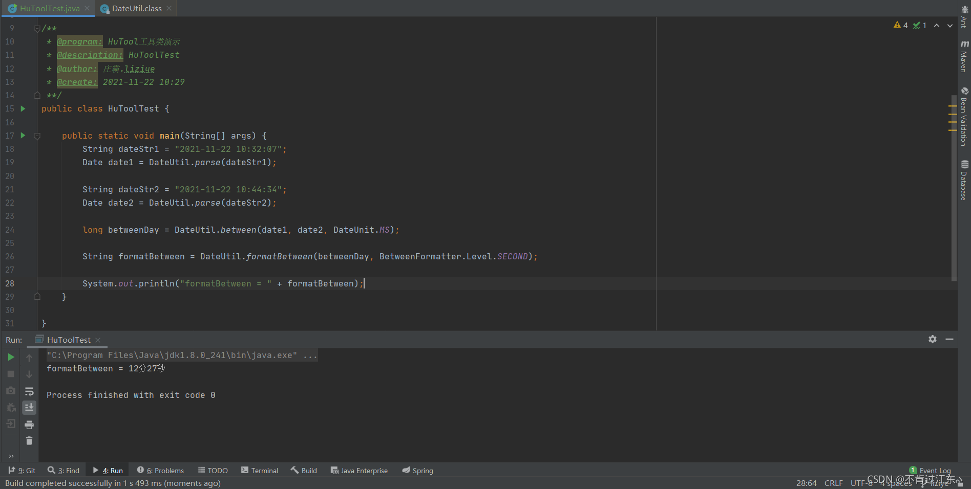
Task: Click line number 28 in gutter
Action: point(10,283)
